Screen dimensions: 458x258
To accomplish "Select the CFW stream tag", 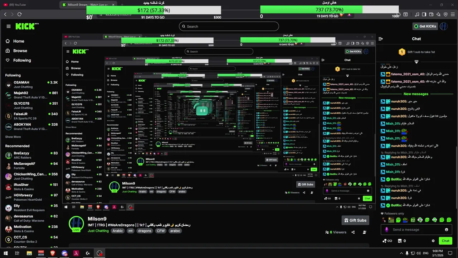I will tap(161, 231).
